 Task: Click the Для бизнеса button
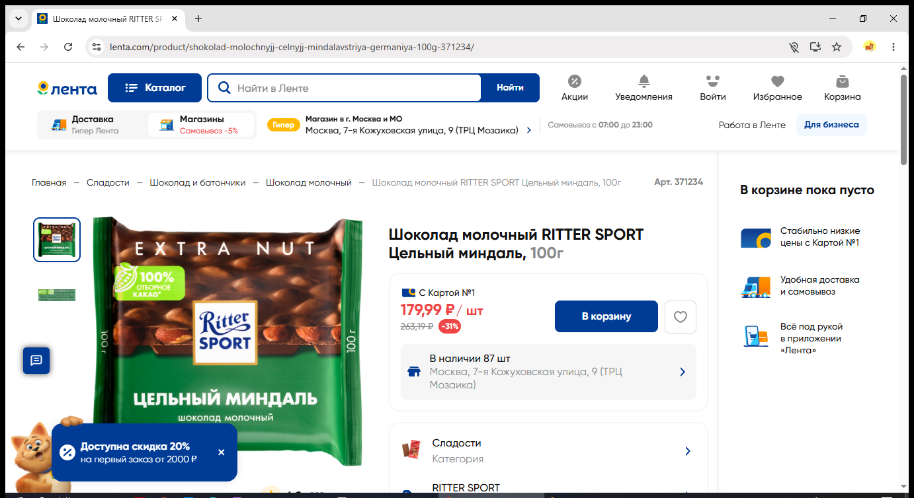tap(831, 125)
